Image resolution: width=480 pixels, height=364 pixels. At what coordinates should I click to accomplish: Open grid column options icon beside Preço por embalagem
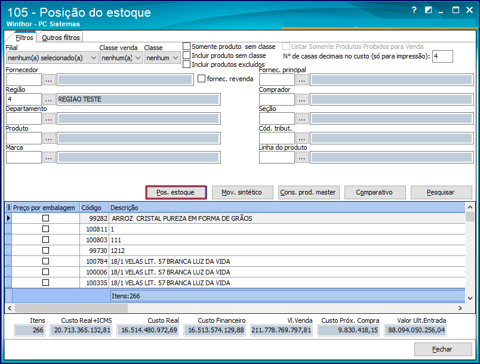(8, 208)
